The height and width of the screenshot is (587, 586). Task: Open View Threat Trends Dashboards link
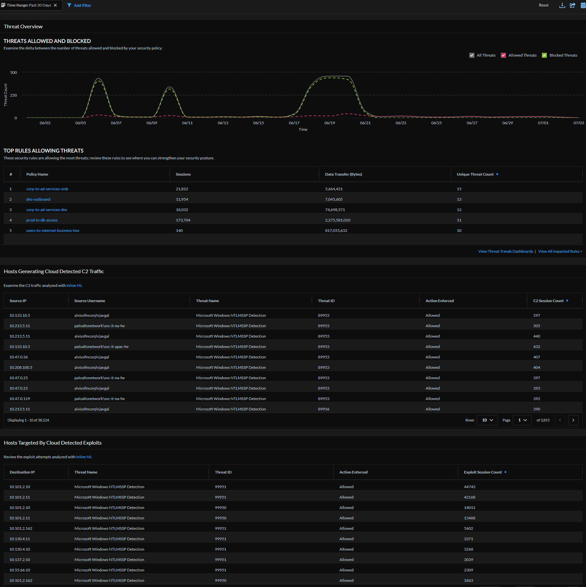tap(505, 251)
